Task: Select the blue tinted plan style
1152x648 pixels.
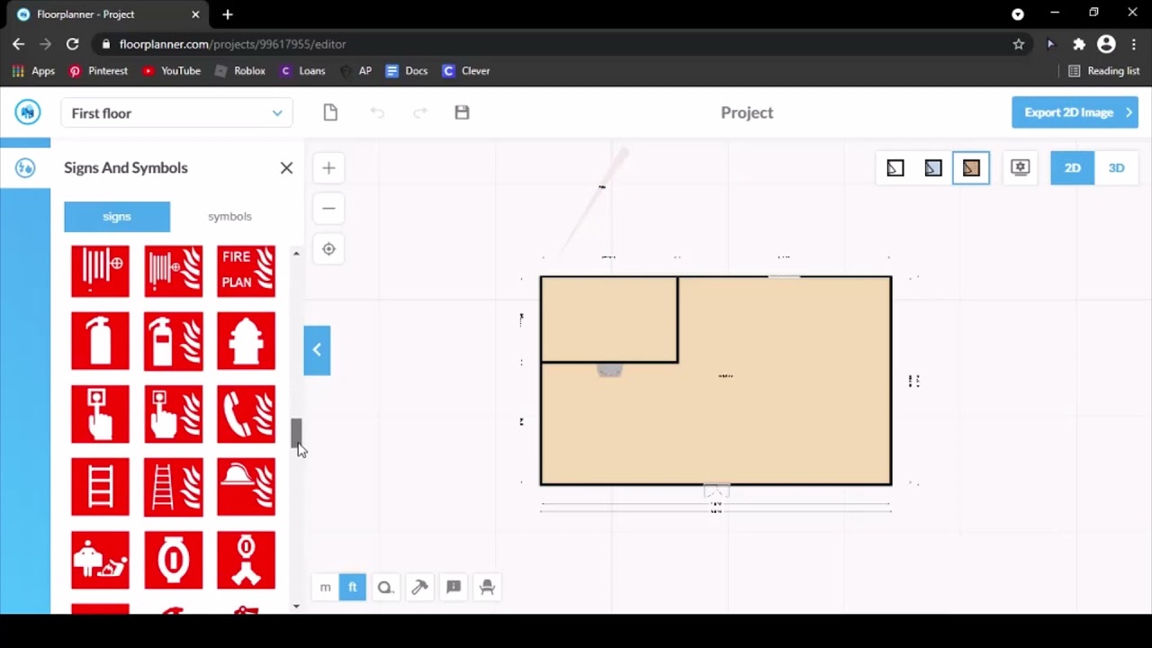Action: point(933,168)
